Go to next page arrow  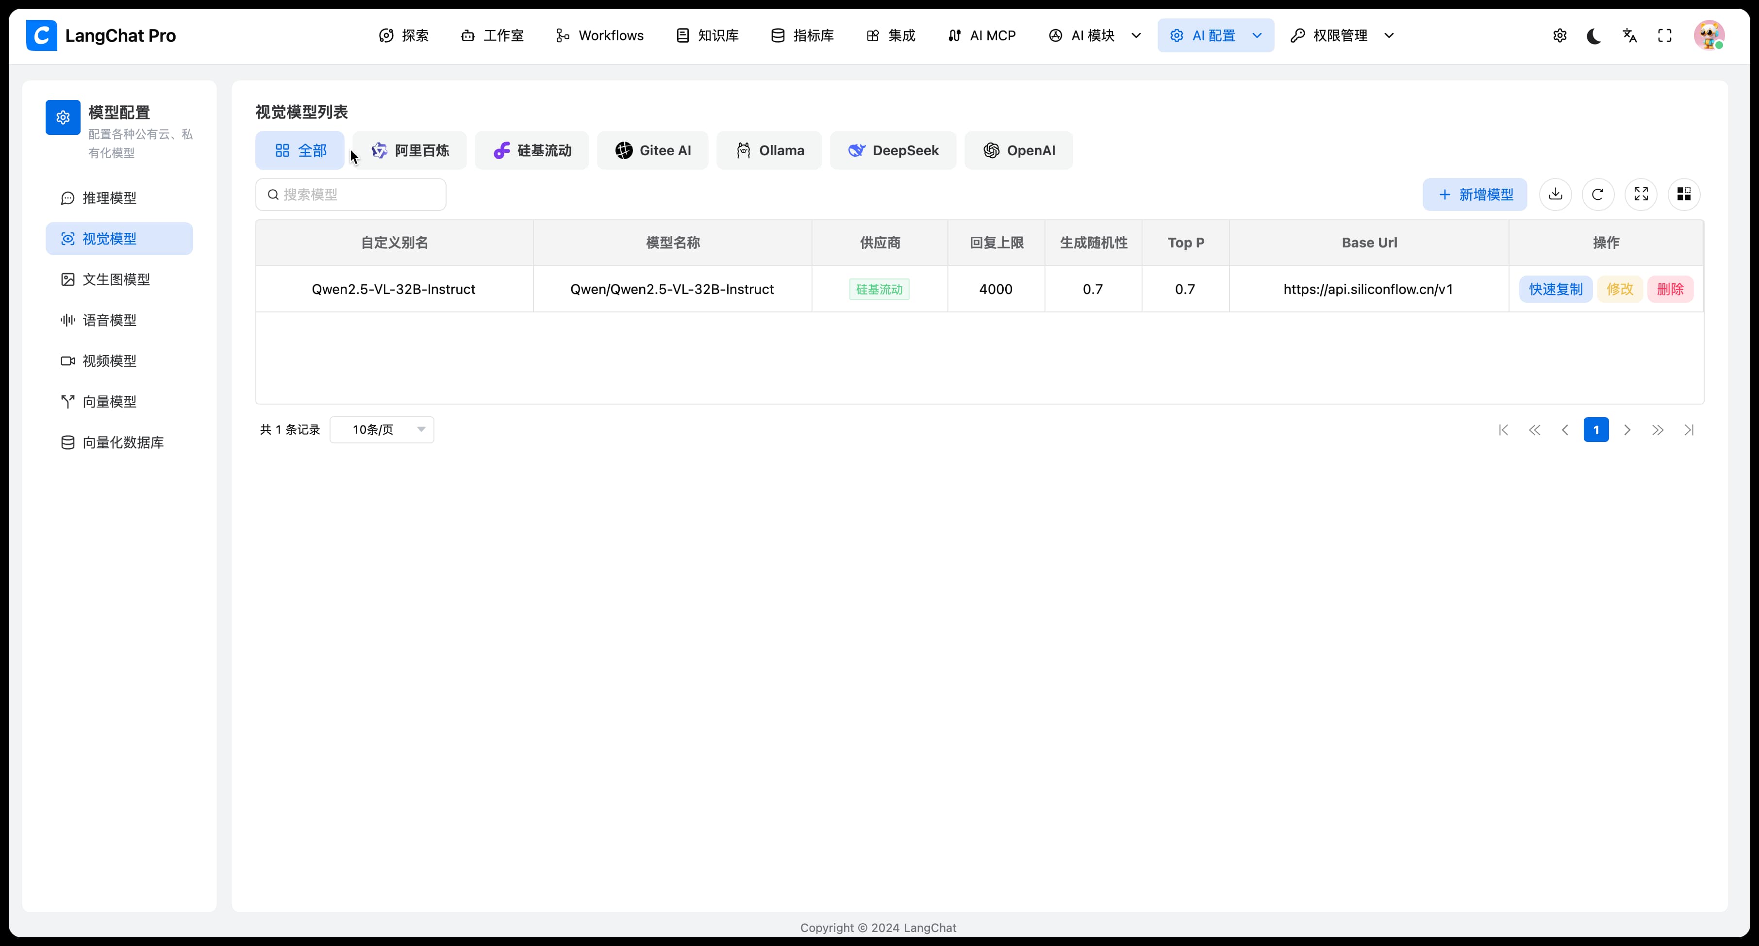[x=1627, y=430]
